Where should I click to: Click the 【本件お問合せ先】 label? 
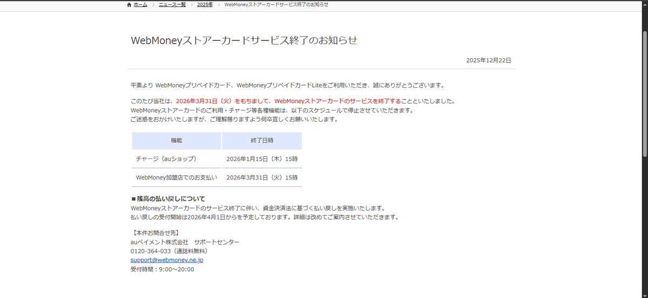pyautogui.click(x=155, y=233)
